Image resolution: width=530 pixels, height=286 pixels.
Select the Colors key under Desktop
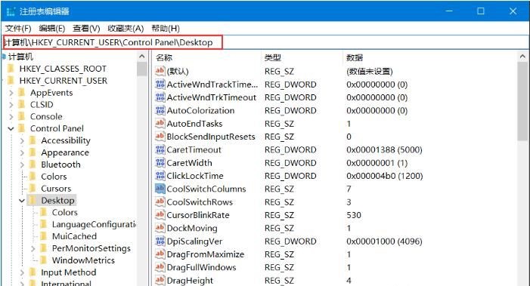(64, 213)
